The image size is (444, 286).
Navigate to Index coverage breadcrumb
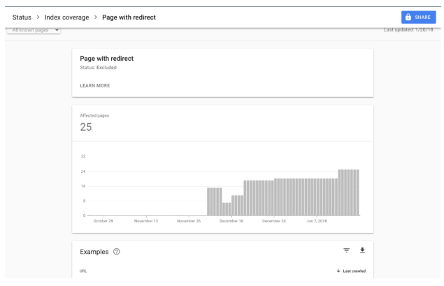tap(66, 16)
